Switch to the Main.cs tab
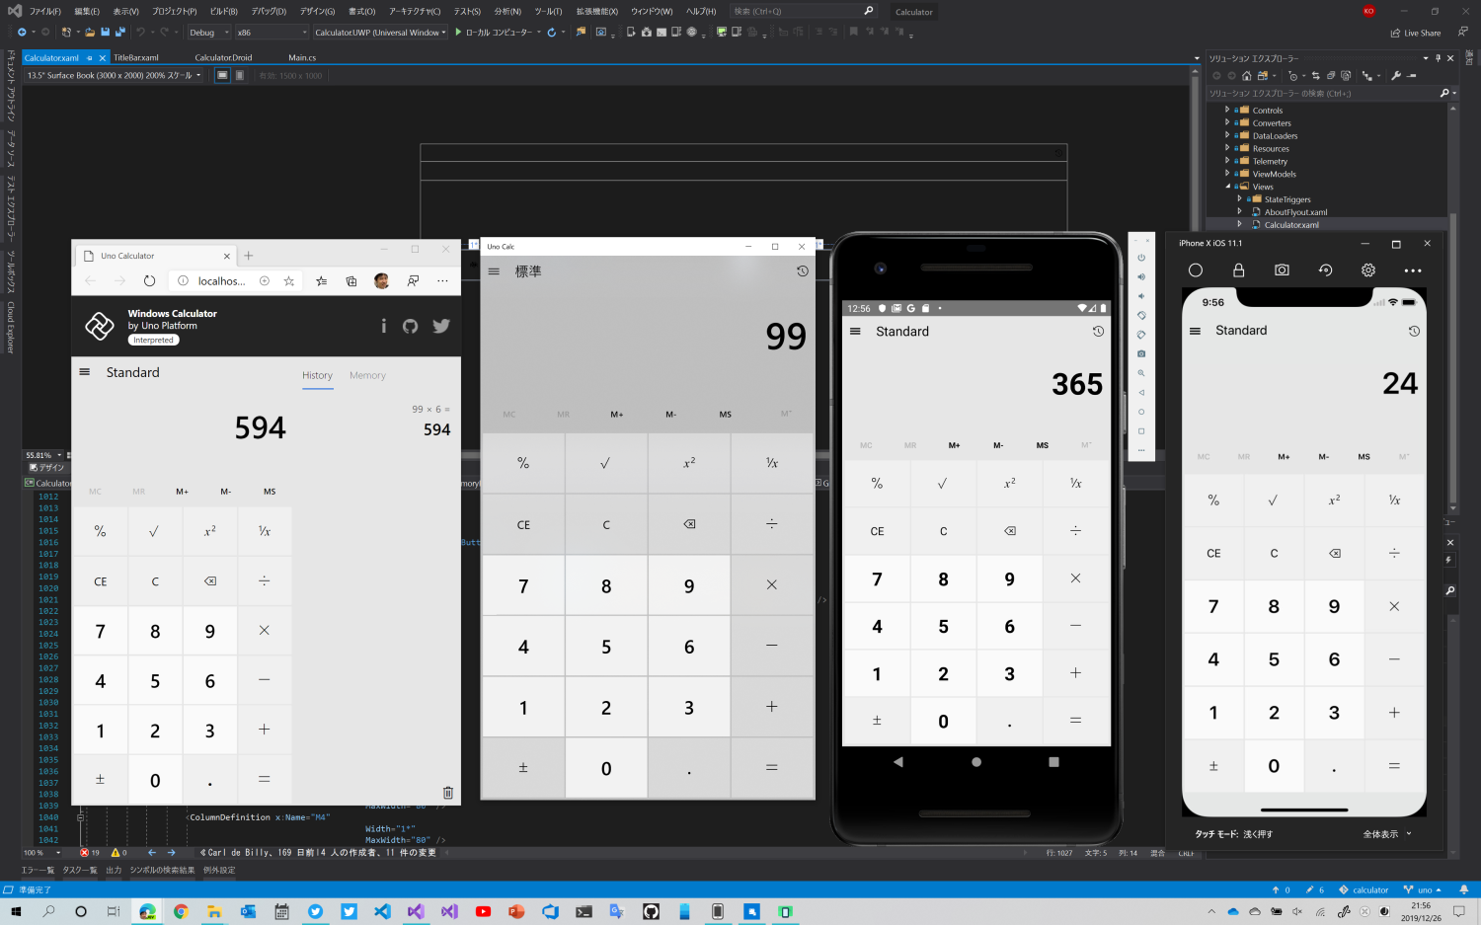This screenshot has width=1481, height=925. click(x=301, y=57)
